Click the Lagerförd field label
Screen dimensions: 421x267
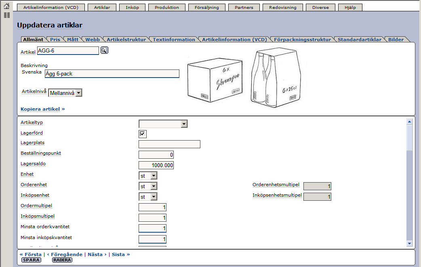(x=32, y=133)
